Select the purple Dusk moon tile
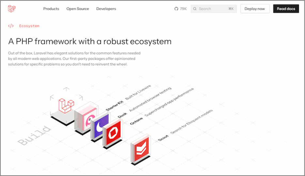Viewport: 305px width, 176px height. coord(100,127)
